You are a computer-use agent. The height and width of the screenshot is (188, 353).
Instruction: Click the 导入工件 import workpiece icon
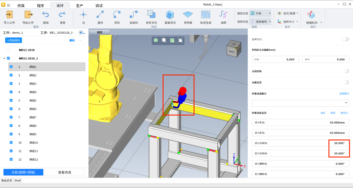[x=9, y=15]
